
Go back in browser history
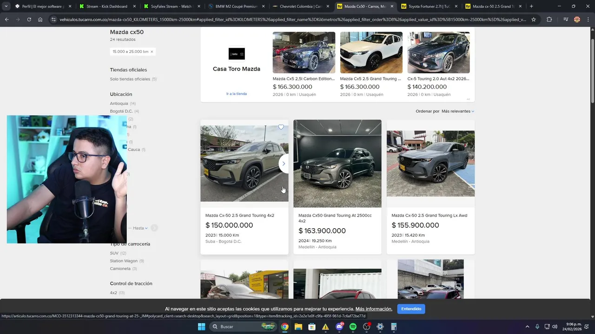pos(7,19)
